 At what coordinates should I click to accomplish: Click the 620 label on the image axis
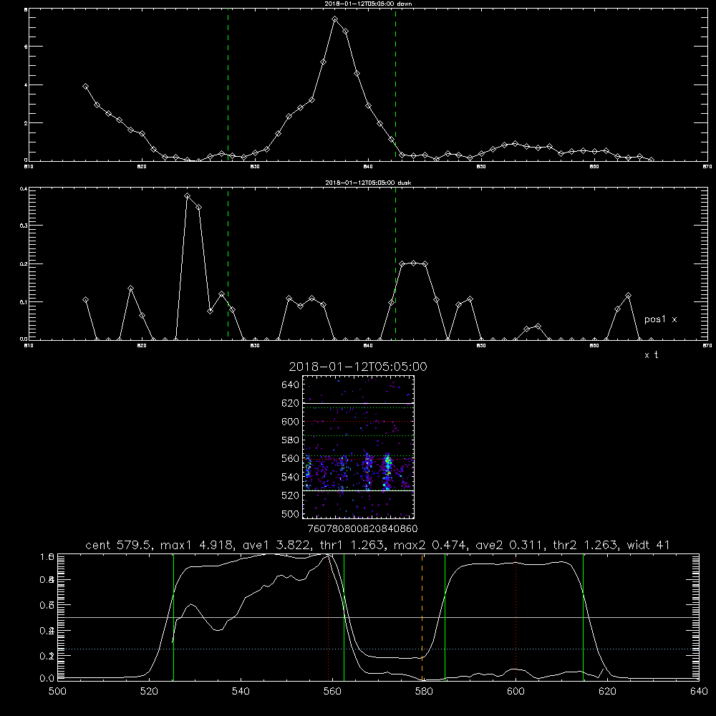coord(291,403)
